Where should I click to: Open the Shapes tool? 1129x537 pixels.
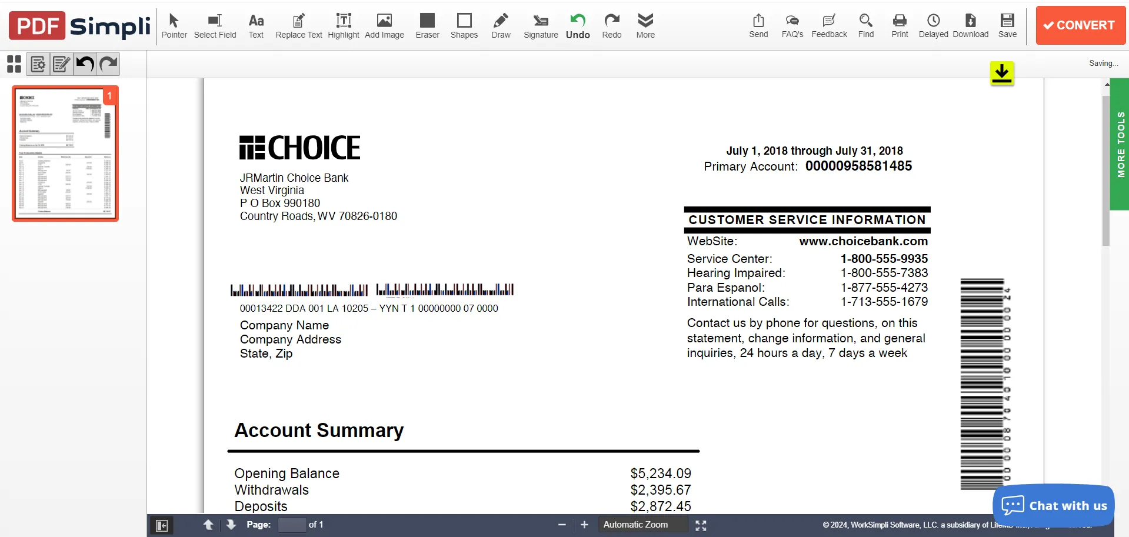coord(464,26)
